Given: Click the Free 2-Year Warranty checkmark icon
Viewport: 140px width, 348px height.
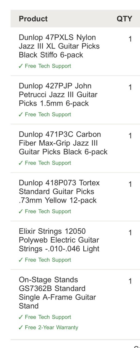Looking at the screenshot, I should pyautogui.click(x=21, y=328).
